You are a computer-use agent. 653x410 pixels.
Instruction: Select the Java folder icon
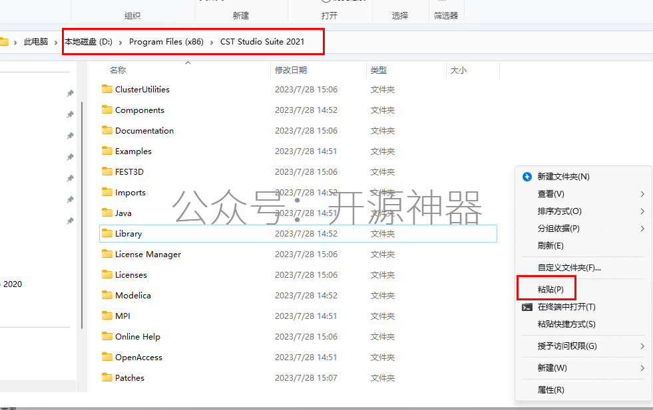pyautogui.click(x=107, y=213)
